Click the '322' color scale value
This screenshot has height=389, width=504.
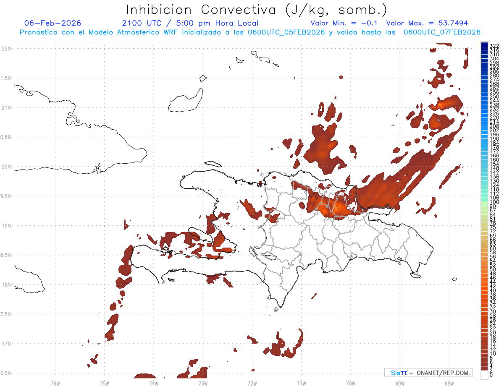tap(494, 46)
